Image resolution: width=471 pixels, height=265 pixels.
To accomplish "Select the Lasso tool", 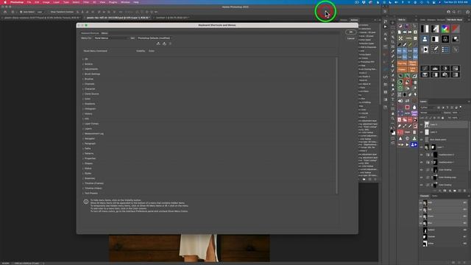I will click(392, 32).
